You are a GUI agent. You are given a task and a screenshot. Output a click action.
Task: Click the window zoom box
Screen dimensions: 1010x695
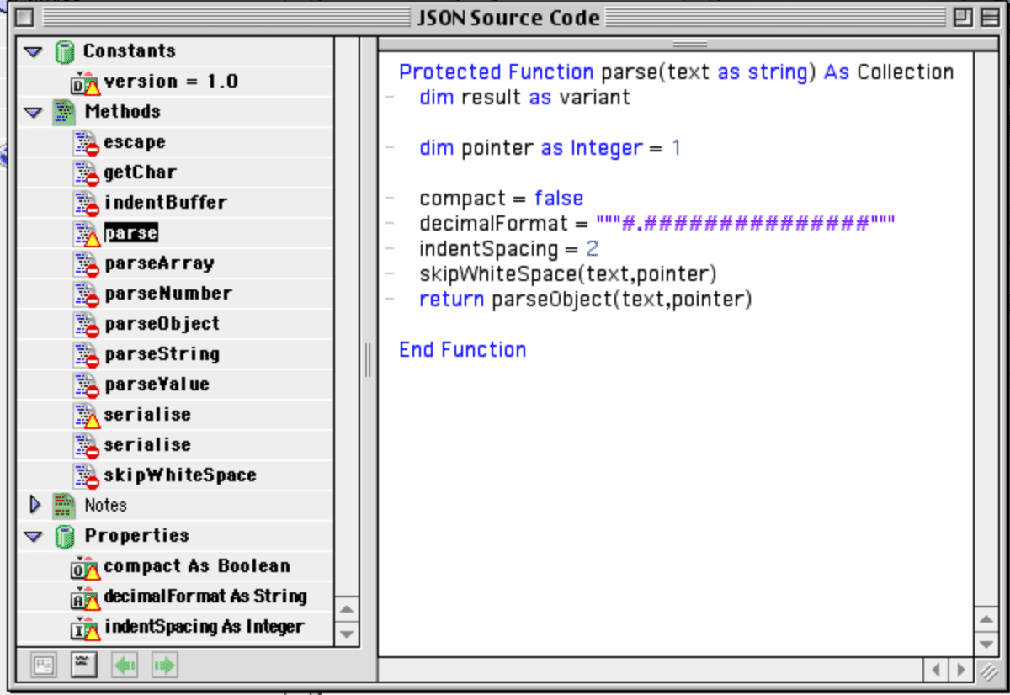coord(963,18)
